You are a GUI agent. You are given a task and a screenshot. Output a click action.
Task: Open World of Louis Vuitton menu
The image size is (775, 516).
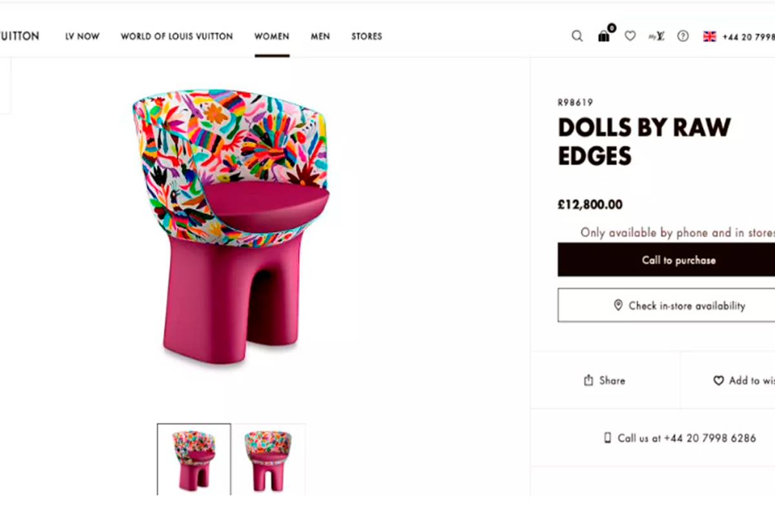[177, 36]
